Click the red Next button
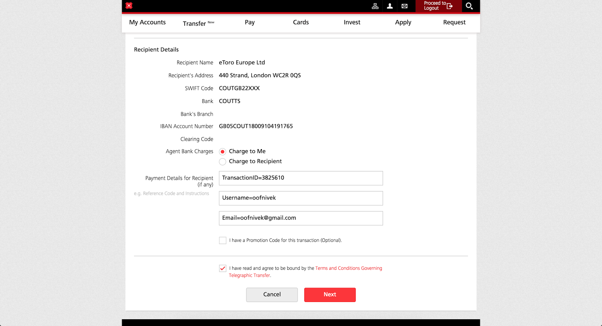This screenshot has height=326, width=602. point(330,295)
